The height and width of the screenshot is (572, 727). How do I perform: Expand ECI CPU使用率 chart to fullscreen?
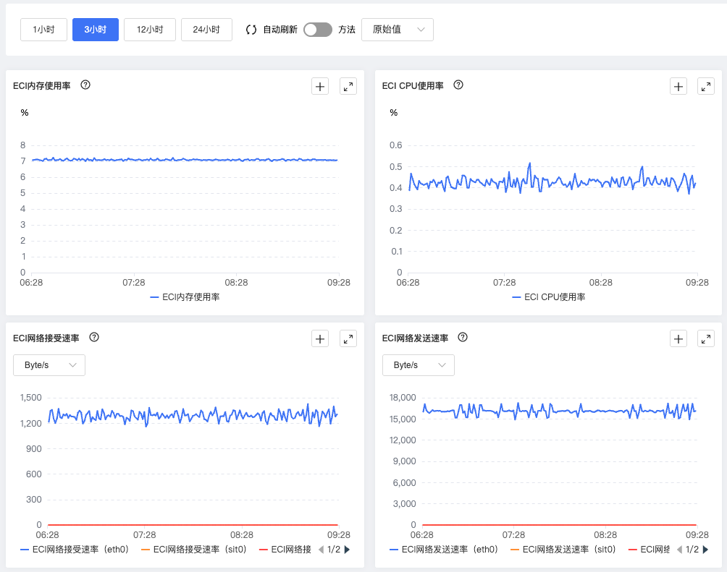pos(706,87)
